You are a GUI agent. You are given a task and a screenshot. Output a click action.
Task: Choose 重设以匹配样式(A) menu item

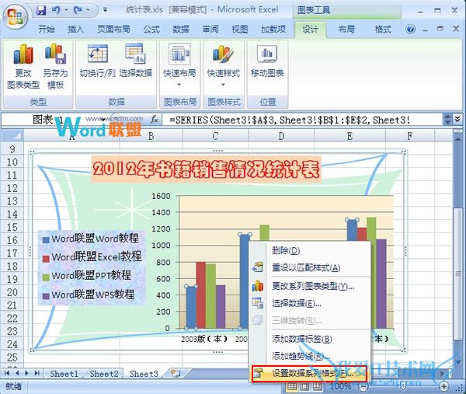click(310, 267)
